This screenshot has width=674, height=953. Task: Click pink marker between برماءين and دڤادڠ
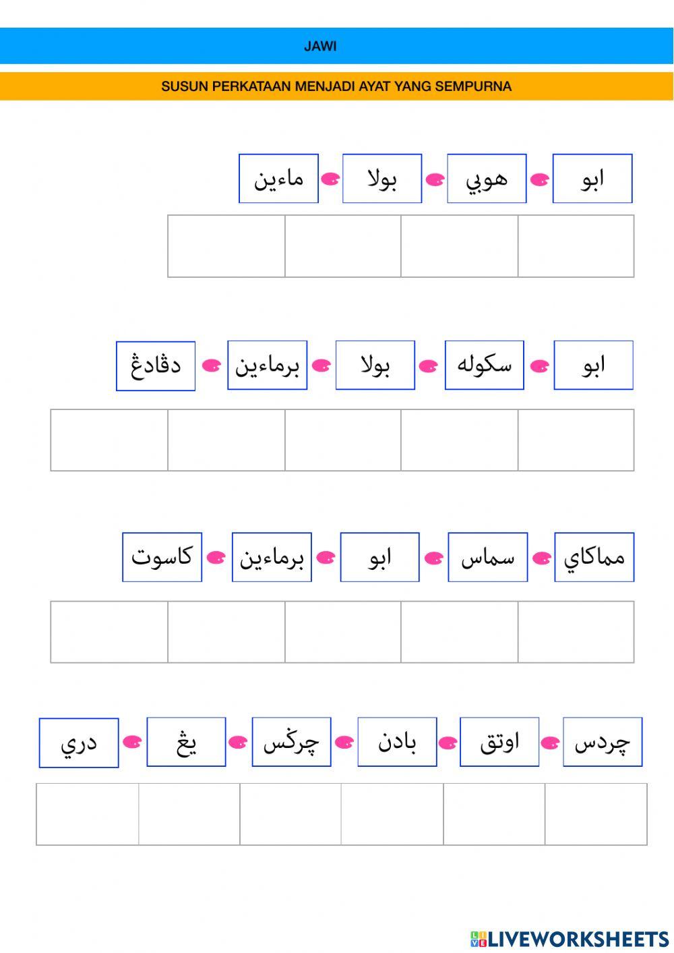point(212,367)
